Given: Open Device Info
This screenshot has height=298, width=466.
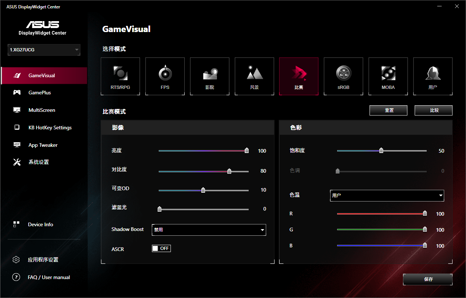Looking at the screenshot, I should [40, 224].
